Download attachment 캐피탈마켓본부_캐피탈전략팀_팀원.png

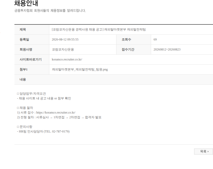click(x=80, y=70)
